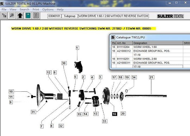Open the Search menu

click(x=24, y=10)
